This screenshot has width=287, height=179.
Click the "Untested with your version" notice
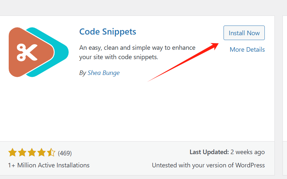pos(208,165)
